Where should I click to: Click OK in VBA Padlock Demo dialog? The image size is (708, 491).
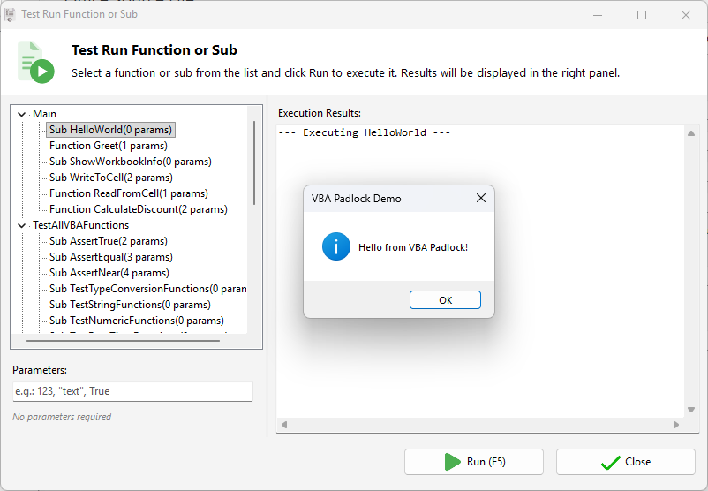(x=445, y=300)
